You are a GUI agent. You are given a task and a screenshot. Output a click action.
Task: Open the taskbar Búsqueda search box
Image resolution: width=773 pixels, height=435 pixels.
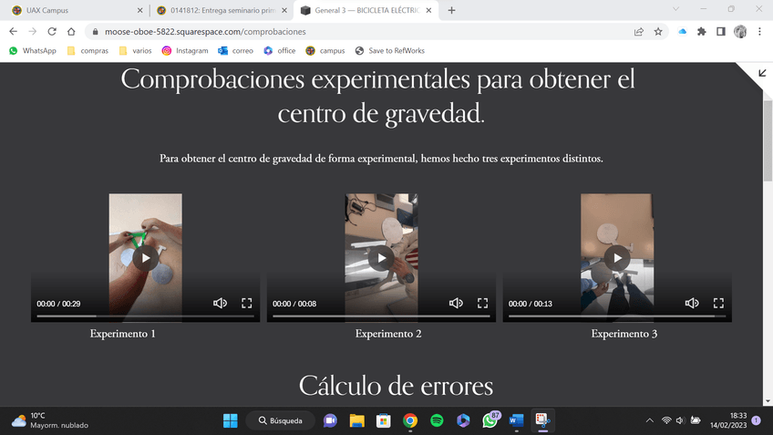coord(281,420)
